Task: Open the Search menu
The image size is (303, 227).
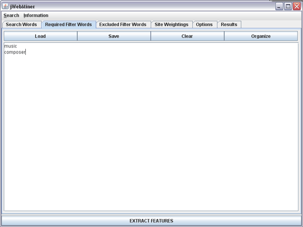Action: [11, 16]
